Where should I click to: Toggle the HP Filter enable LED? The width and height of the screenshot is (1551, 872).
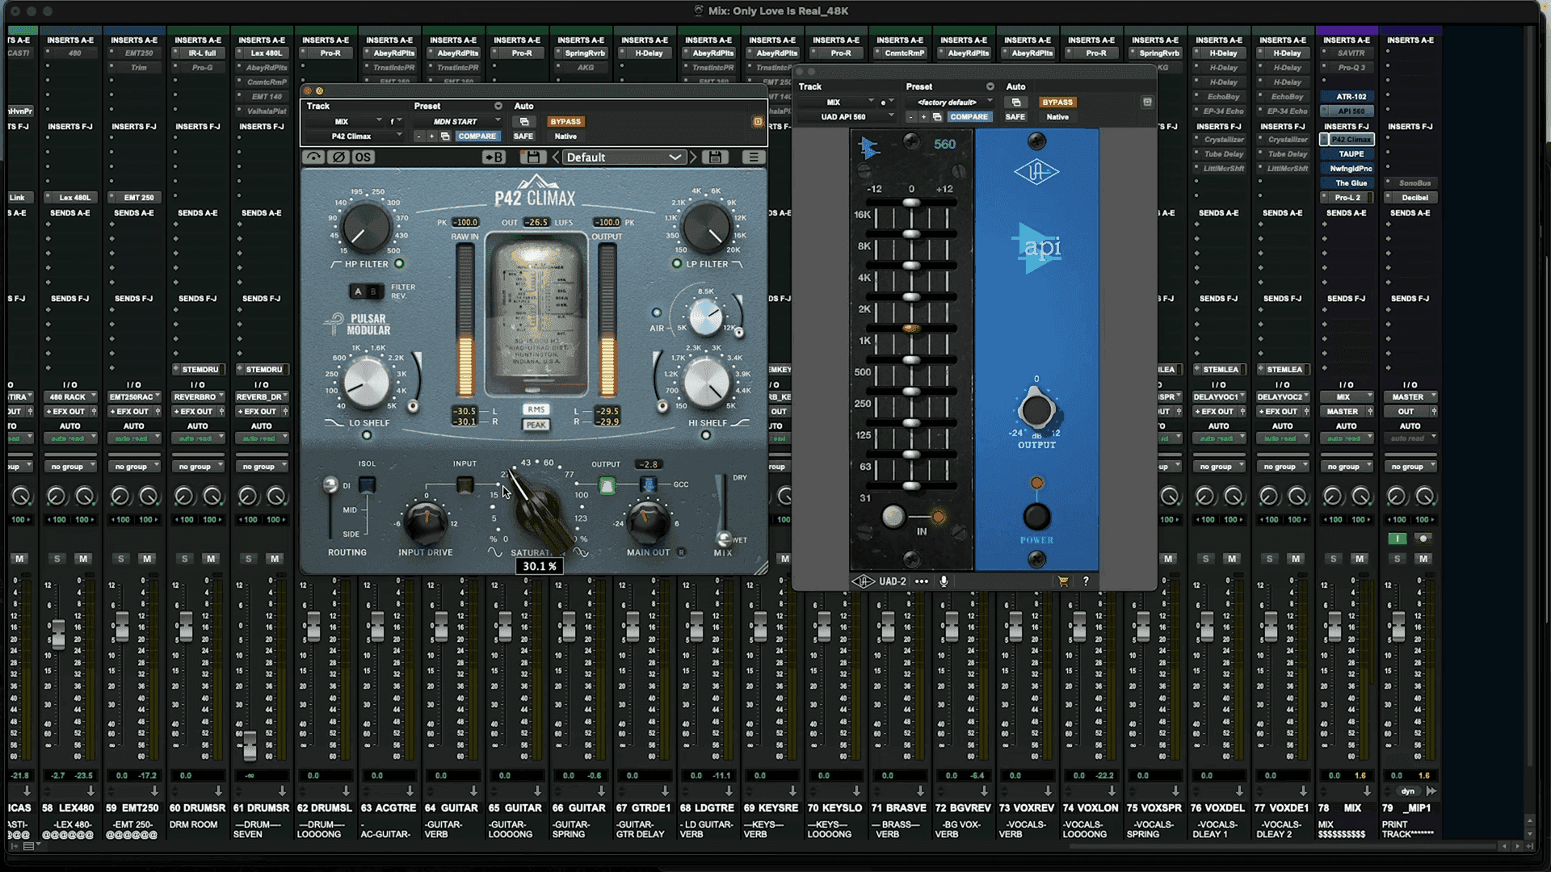click(399, 264)
